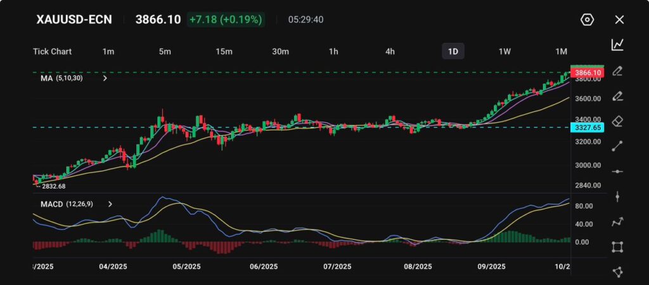649x285 pixels.
Task: Choose the 4h timeframe
Action: tap(390, 51)
